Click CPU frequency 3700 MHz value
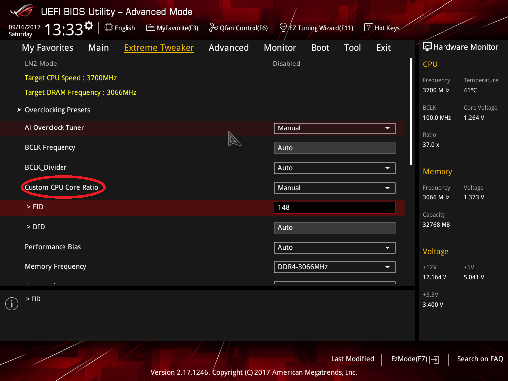The height and width of the screenshot is (381, 508). click(x=436, y=90)
